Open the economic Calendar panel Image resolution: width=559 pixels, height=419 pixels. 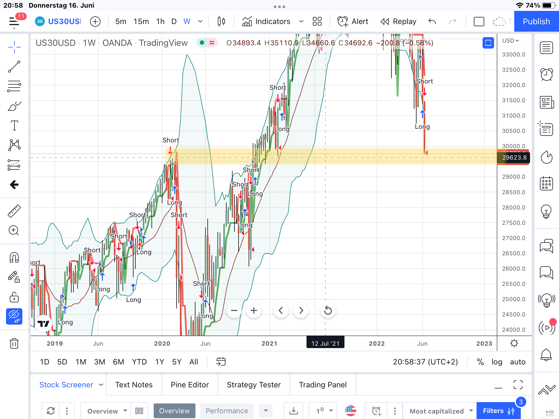[x=546, y=183]
